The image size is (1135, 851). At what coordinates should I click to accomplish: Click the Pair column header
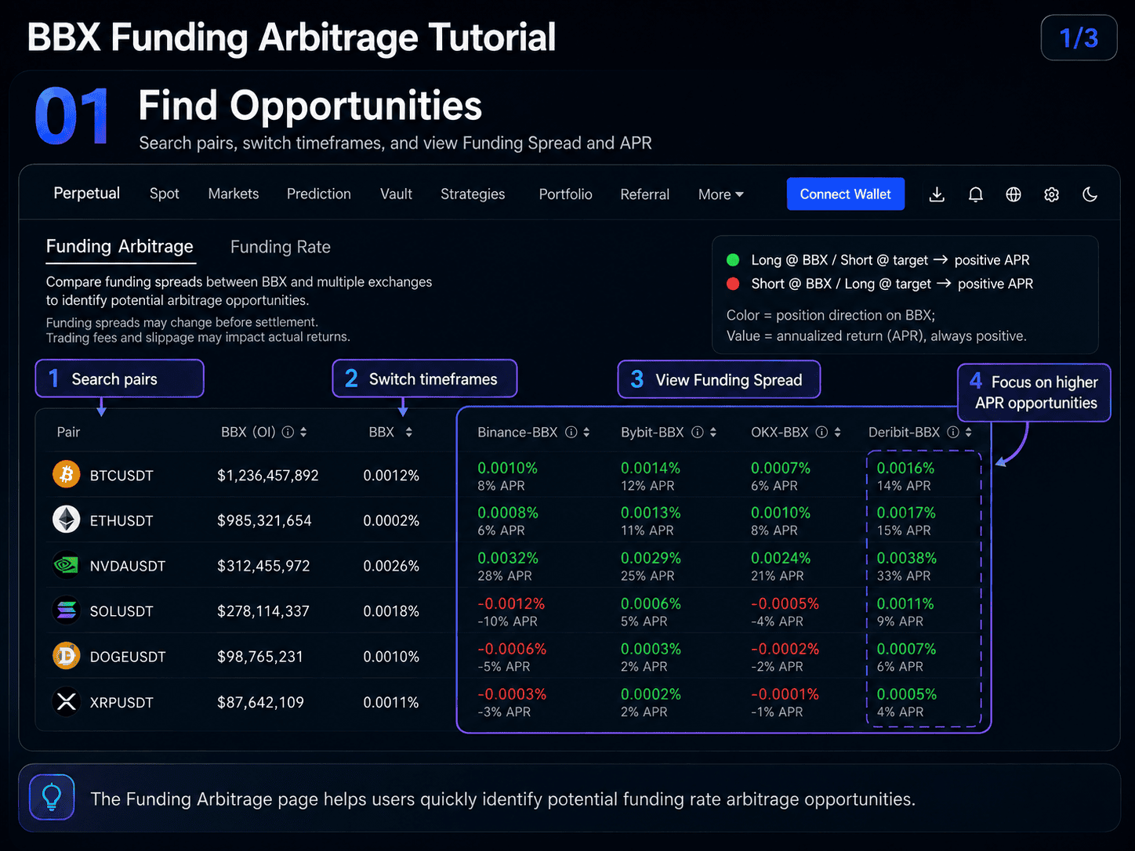click(69, 432)
